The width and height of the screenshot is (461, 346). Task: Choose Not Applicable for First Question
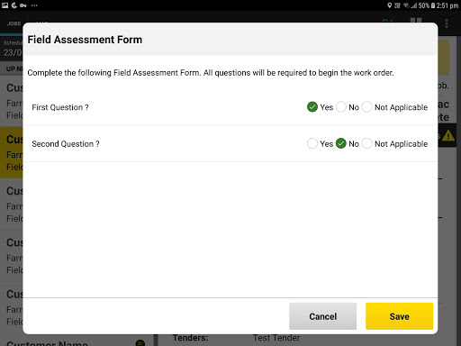[x=366, y=107]
